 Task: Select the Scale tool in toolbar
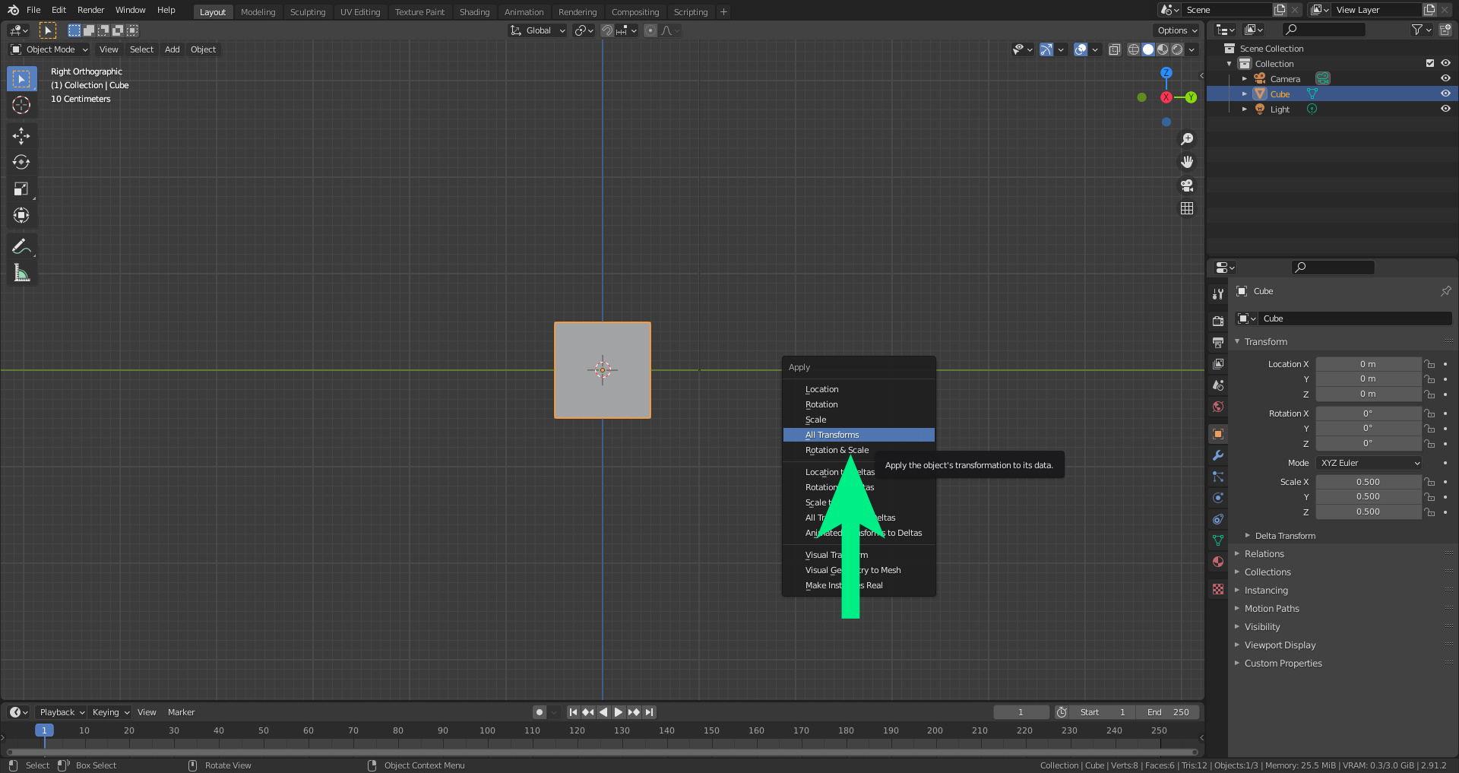pyautogui.click(x=21, y=188)
